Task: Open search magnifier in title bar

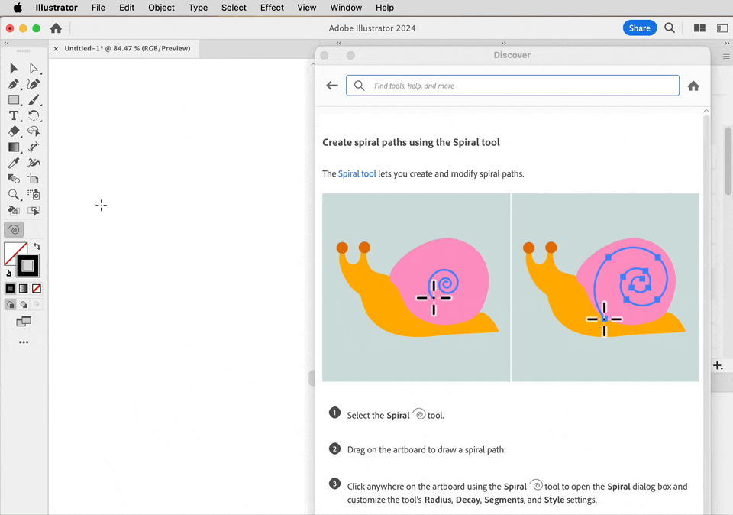Action: tap(670, 28)
